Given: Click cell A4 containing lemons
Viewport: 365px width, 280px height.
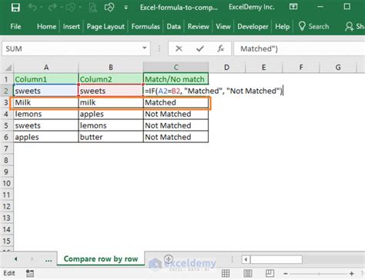Looking at the screenshot, I should [45, 114].
